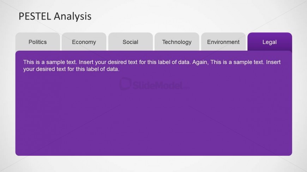Screen dimensions: 307x172
Task: Click the word "Insert" ending the first line
Action: click(273, 62)
